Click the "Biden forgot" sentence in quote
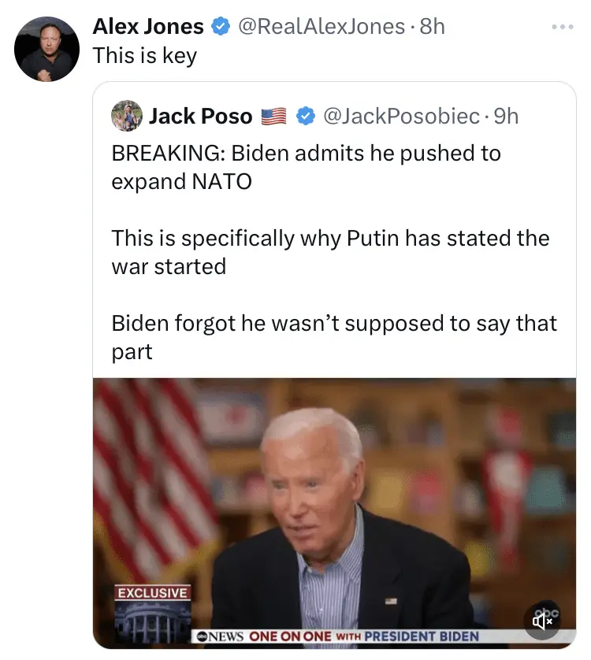This screenshot has height=660, width=591. pyautogui.click(x=334, y=337)
